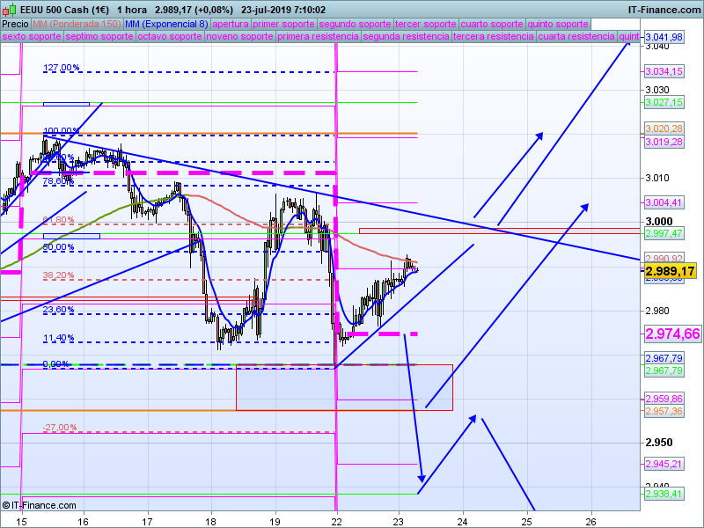The image size is (704, 528).
Task: Open the MM (Ponderada 150) indicator label
Action: click(77, 25)
